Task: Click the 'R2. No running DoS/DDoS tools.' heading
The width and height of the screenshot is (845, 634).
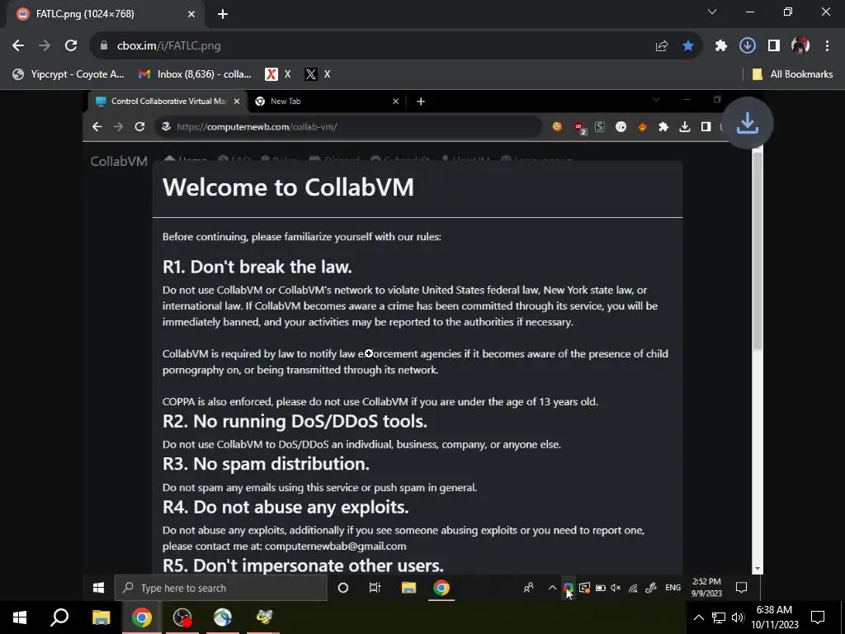Action: point(295,421)
